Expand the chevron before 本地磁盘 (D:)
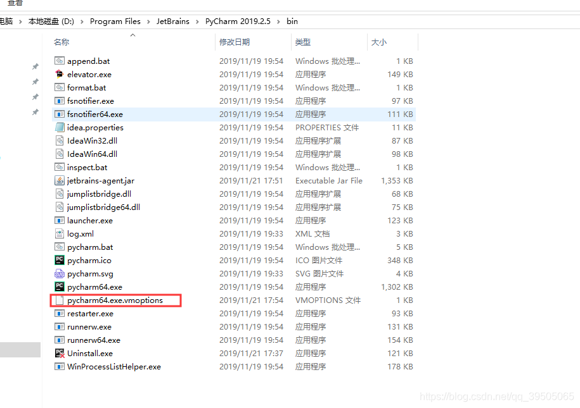580x408 pixels. [20, 22]
